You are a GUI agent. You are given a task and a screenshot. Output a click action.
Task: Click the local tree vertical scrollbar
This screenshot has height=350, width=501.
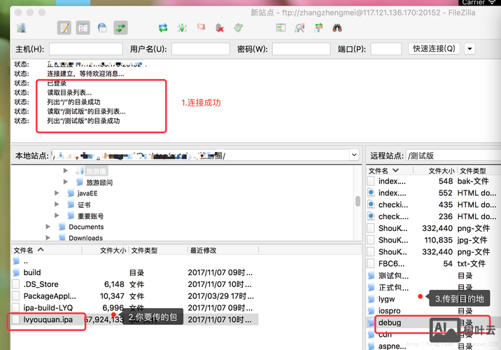pyautogui.click(x=358, y=202)
